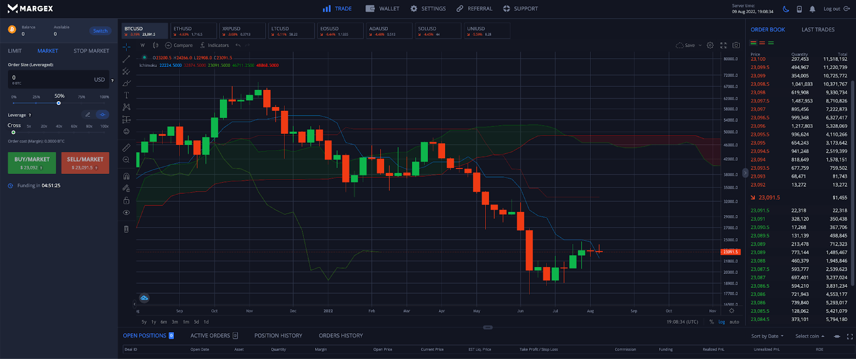Viewport: 856px width, 359px height.
Task: Show order book with both sides
Action: (753, 43)
